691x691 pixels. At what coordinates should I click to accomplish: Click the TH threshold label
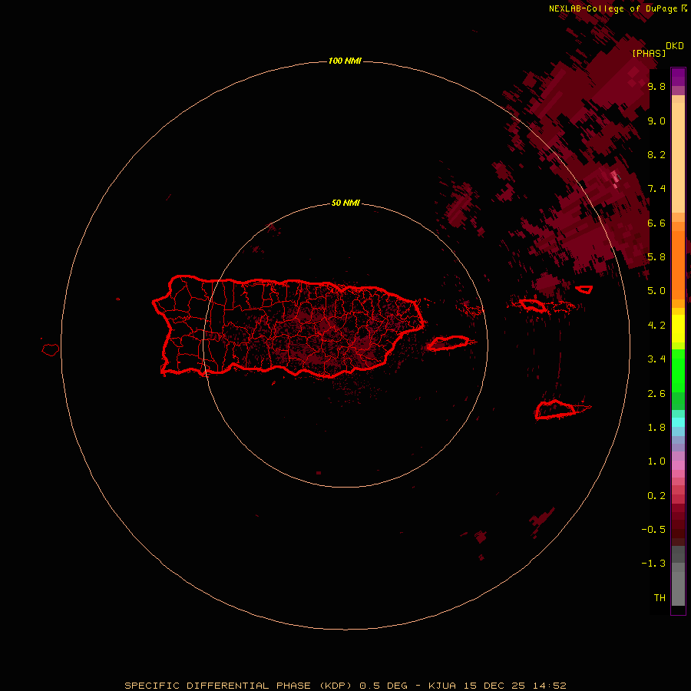click(660, 598)
